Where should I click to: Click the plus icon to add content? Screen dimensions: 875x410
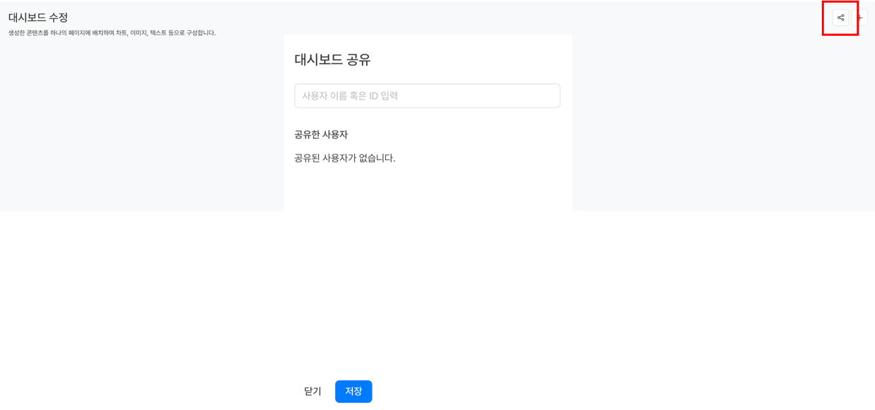tap(861, 18)
